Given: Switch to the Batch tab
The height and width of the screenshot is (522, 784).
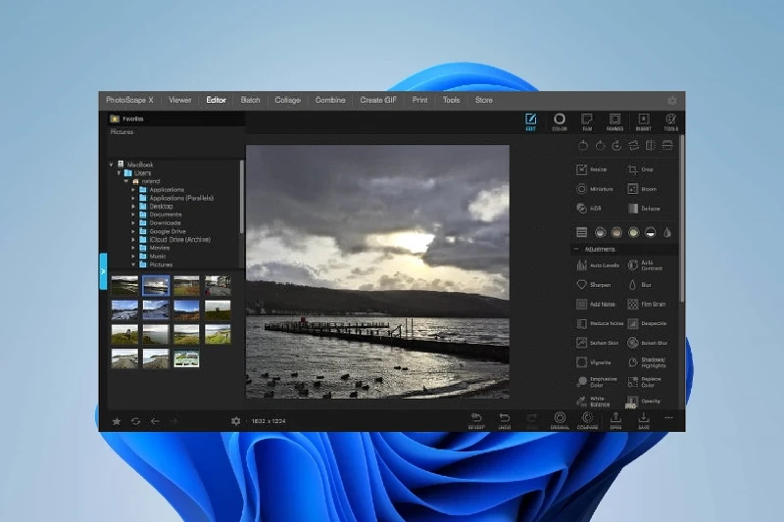Looking at the screenshot, I should (x=250, y=100).
